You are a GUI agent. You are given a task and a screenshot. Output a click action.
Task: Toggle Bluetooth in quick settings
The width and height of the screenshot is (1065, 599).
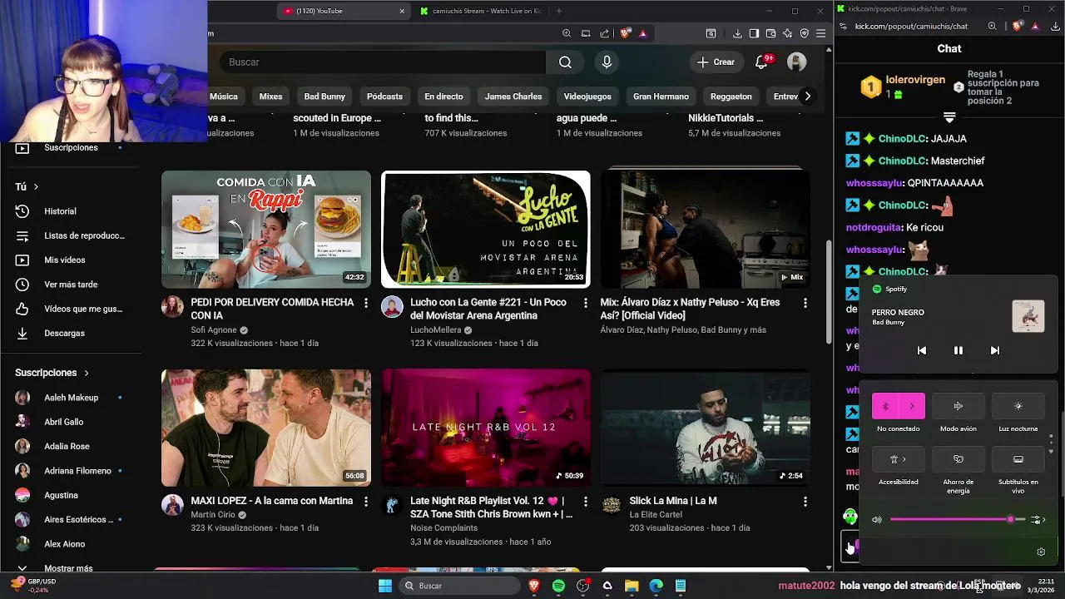tap(885, 406)
